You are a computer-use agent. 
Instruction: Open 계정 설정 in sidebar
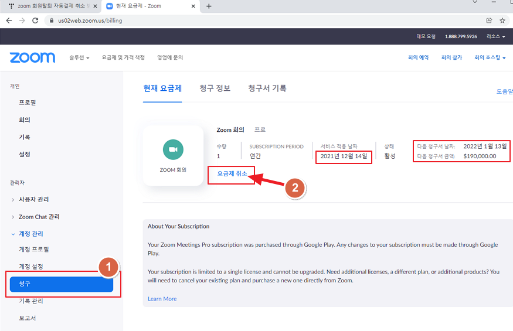coord(30,267)
